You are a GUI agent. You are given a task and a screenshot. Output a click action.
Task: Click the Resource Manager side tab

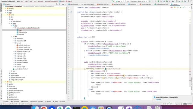tap(1, 19)
